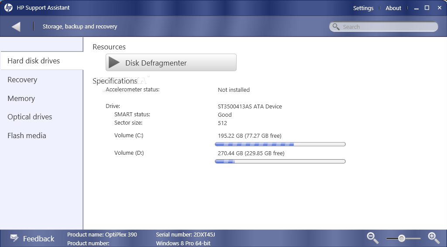Image resolution: width=447 pixels, height=247 pixels.
Task: Click the HP logo icon
Action: click(8, 8)
